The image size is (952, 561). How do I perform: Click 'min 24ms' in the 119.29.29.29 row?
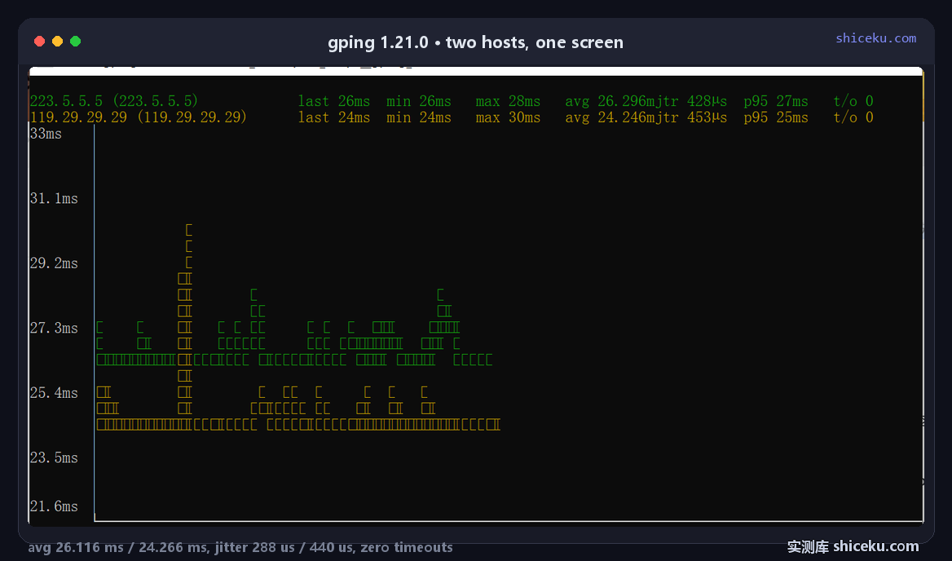coord(419,117)
